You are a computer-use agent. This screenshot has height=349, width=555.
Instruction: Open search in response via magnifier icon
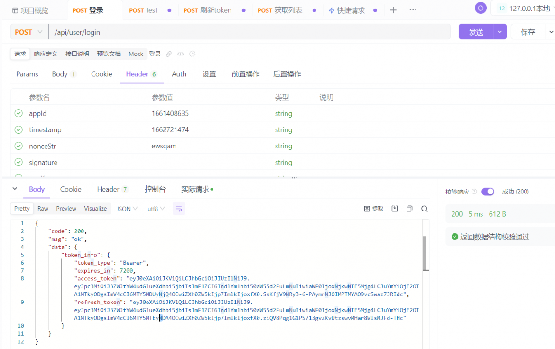point(425,209)
